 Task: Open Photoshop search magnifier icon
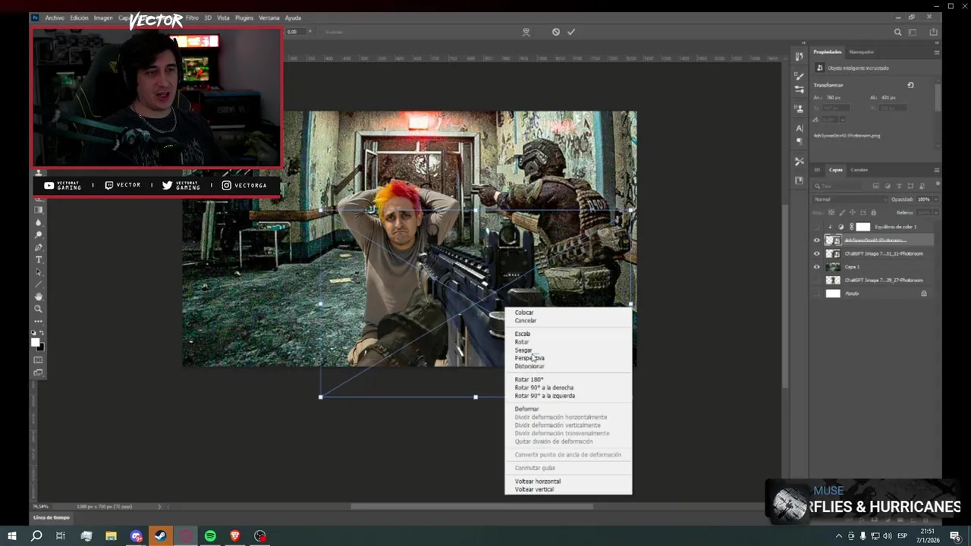[898, 32]
